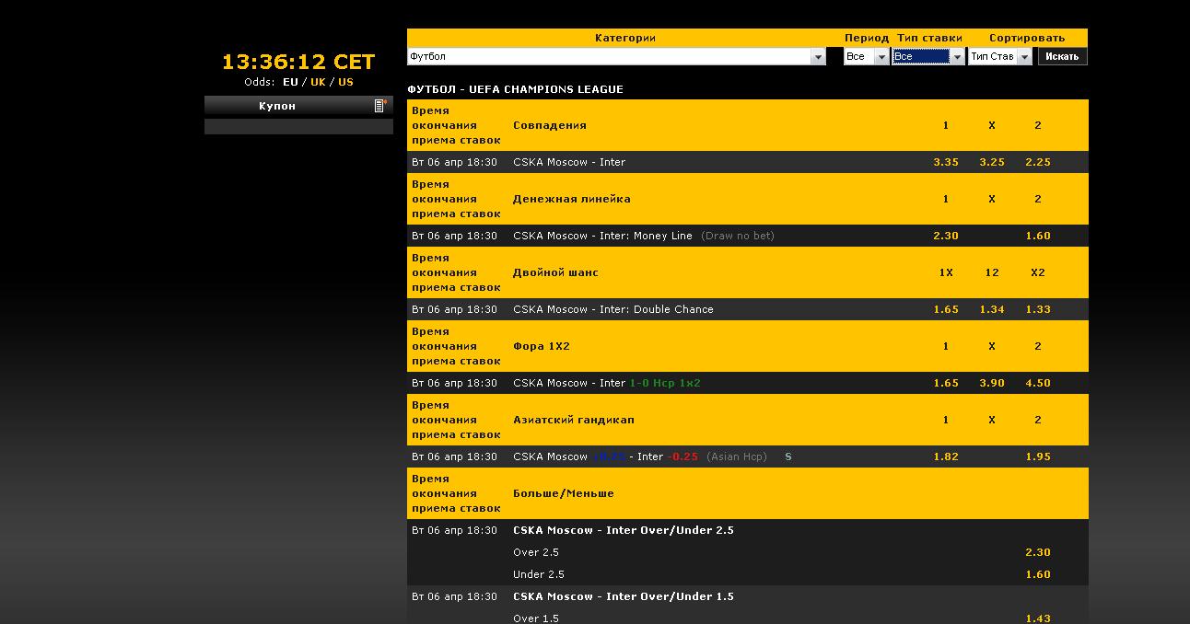Switch odds format to US
The image size is (1190, 624).
pyautogui.click(x=345, y=82)
